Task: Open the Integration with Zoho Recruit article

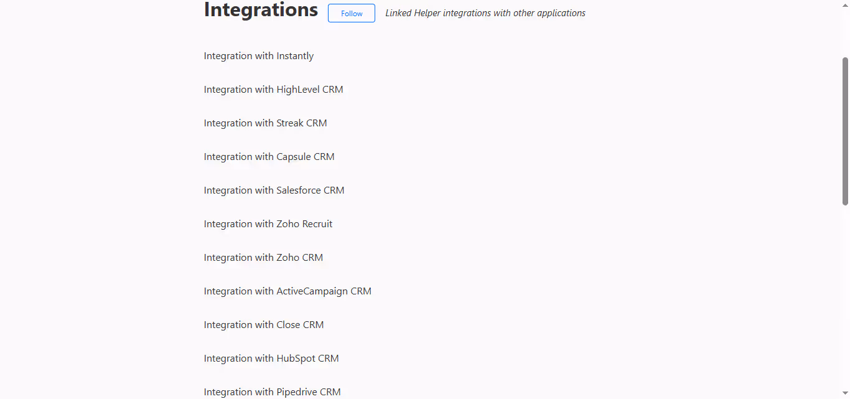Action: [268, 223]
